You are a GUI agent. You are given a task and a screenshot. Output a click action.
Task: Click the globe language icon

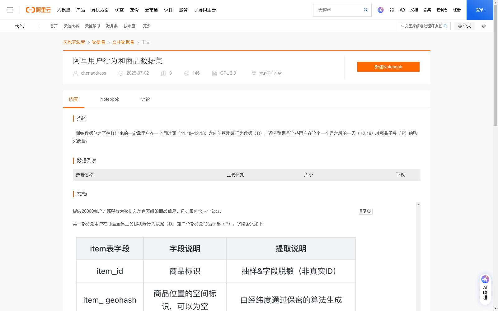(x=392, y=10)
